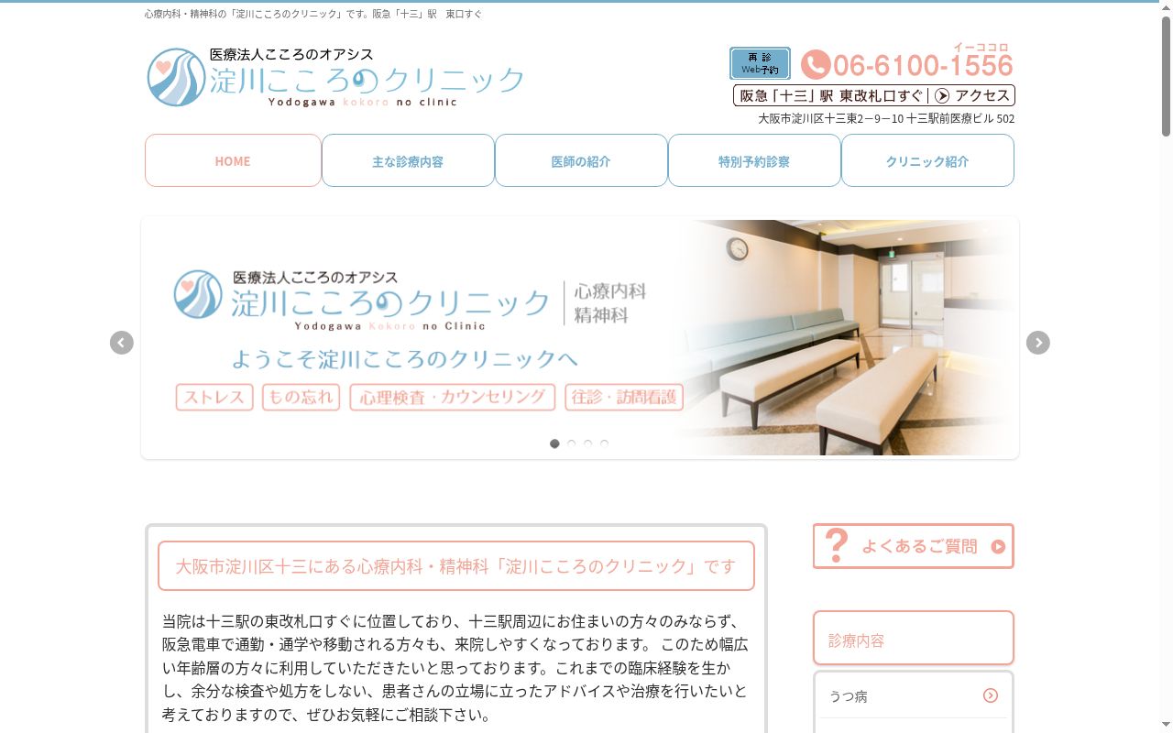Viewport: 1173px width, 733px height.
Task: Open the 主な診療内容 menu item
Action: 408,160
